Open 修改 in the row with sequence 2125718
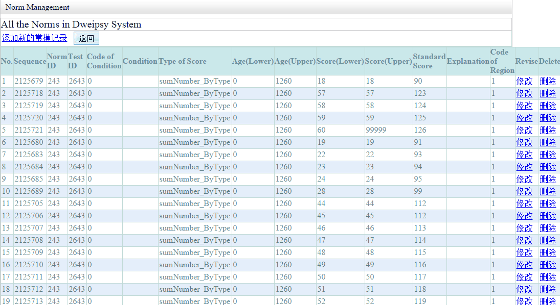The width and height of the screenshot is (560, 305). [524, 93]
